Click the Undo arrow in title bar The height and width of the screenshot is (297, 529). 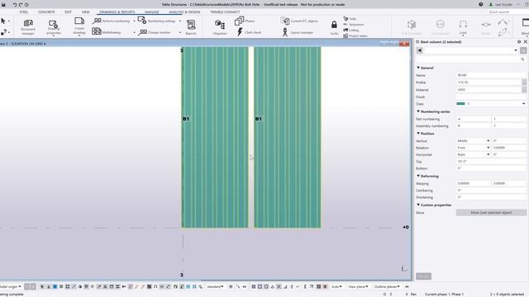pos(15,5)
